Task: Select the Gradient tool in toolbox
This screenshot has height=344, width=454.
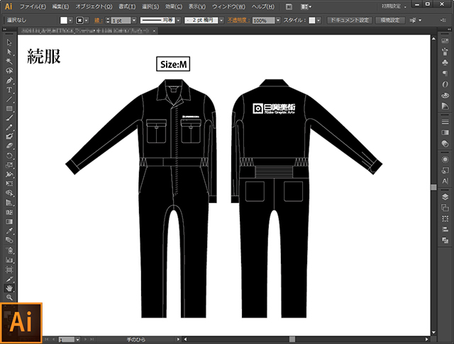Action: tap(9, 222)
